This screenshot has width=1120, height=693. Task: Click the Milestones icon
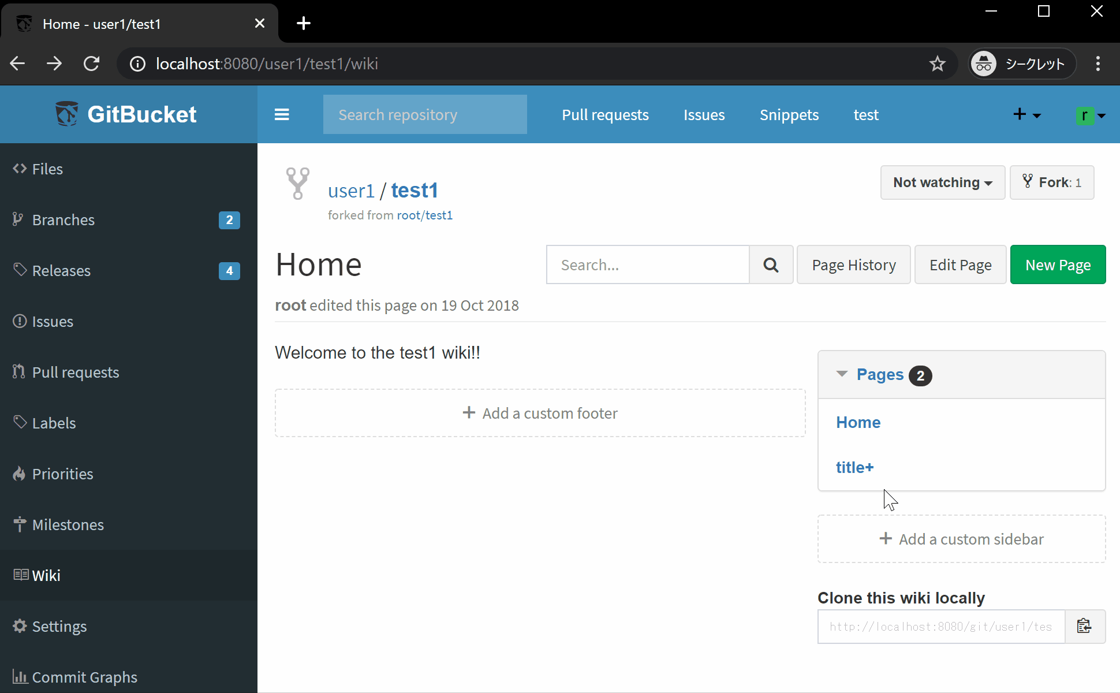coord(20,524)
